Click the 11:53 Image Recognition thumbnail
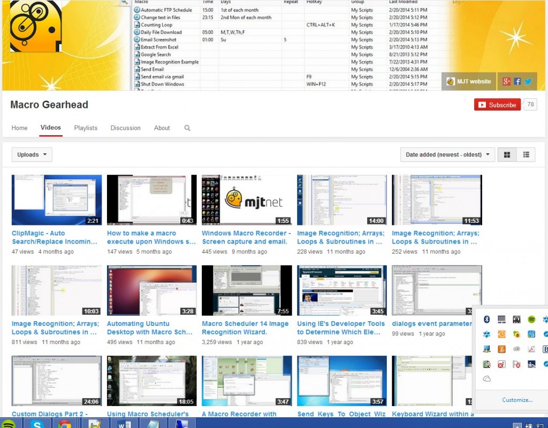The image size is (548, 428). [437, 200]
